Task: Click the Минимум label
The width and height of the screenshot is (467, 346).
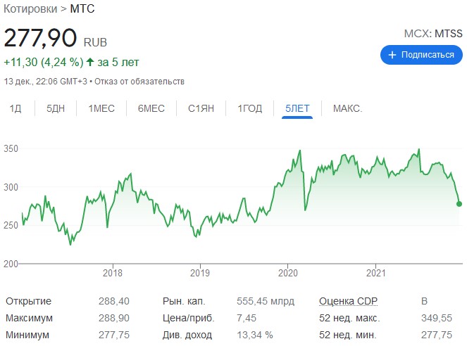Action: [27, 335]
